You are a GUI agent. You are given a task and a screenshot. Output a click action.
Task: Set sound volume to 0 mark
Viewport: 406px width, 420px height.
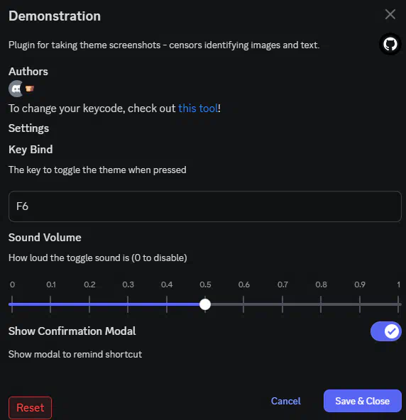(x=12, y=304)
